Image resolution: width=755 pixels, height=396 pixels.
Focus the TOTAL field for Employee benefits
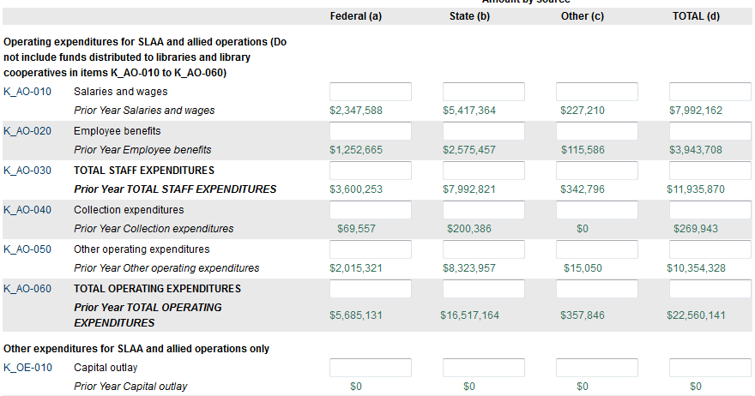coord(710,131)
